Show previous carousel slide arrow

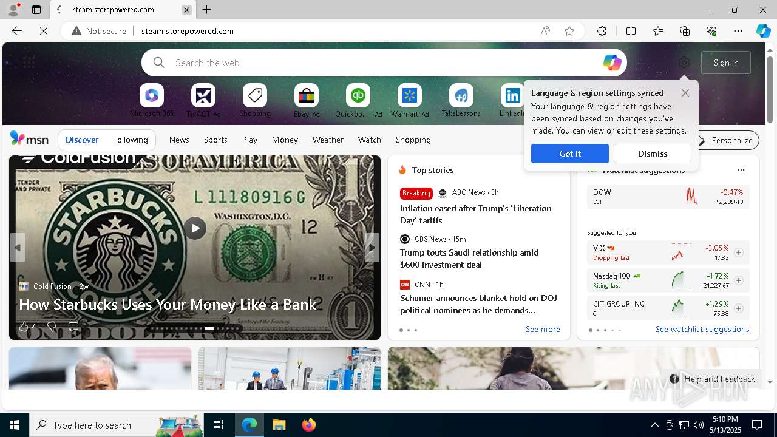(18, 248)
